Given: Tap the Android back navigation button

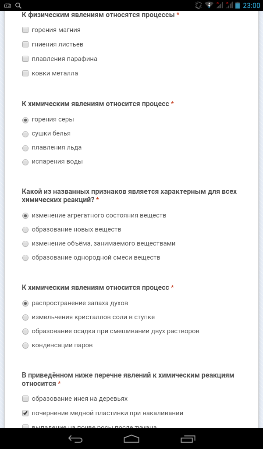Looking at the screenshot, I should click(75, 438).
